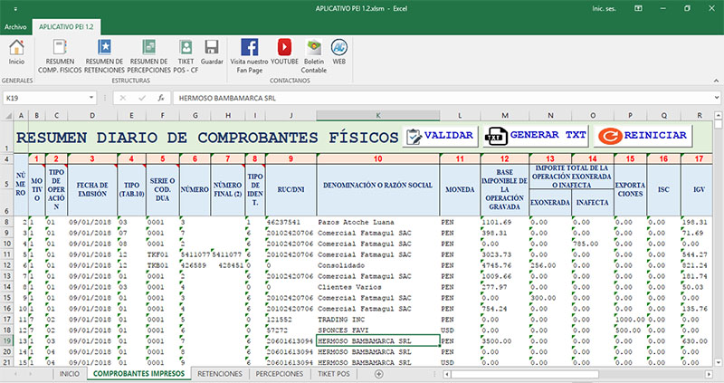Click the Tiket POS - CF icon
This screenshot has width=724, height=383.
[186, 47]
